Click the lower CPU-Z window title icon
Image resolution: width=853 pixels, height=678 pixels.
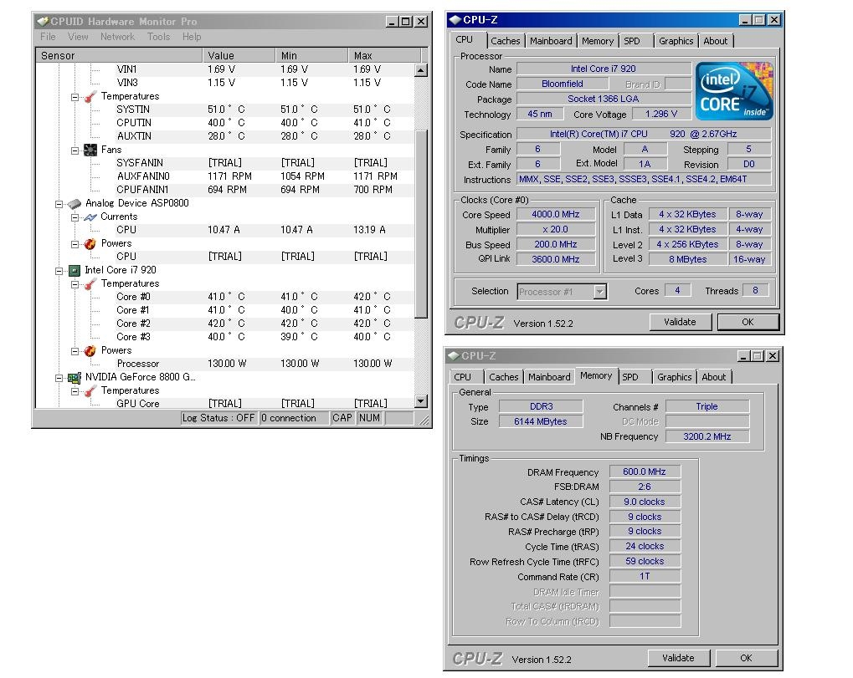[x=453, y=356]
